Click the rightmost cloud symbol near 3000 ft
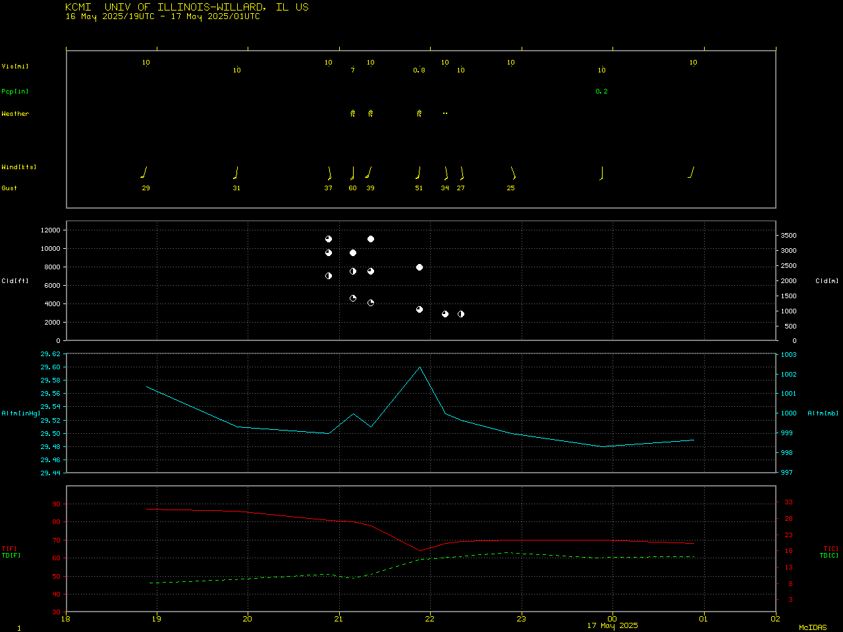The image size is (843, 632). pyautogui.click(x=461, y=314)
